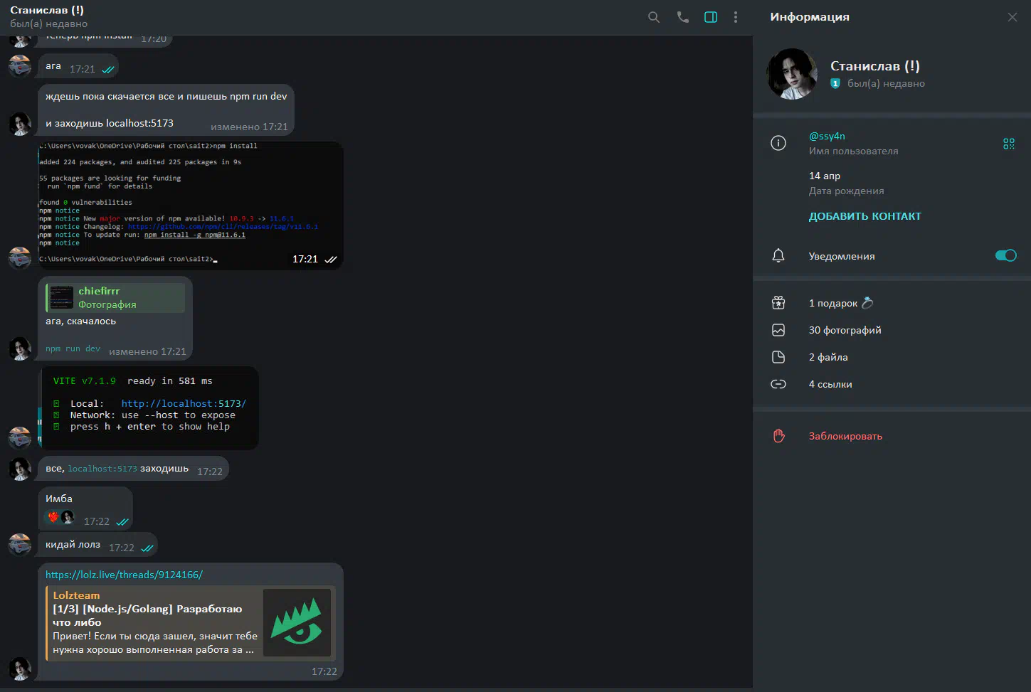Open the 4 ссылки shared links
Viewport: 1031px width, 692px height.
pyautogui.click(x=830, y=384)
